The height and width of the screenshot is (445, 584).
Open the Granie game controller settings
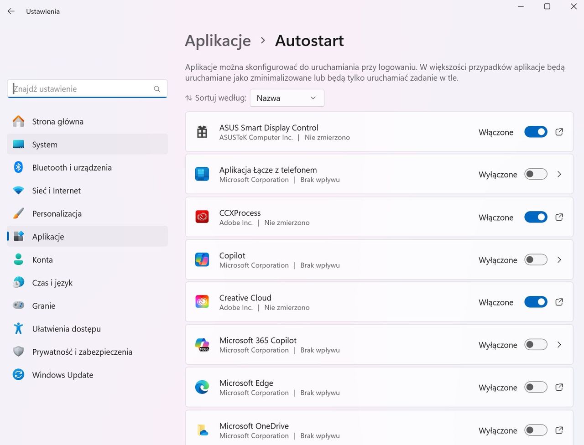tap(43, 306)
